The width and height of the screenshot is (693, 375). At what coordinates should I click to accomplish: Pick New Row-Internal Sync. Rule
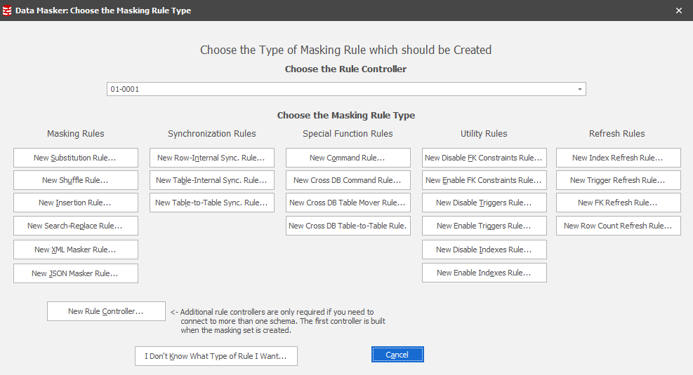tap(211, 158)
